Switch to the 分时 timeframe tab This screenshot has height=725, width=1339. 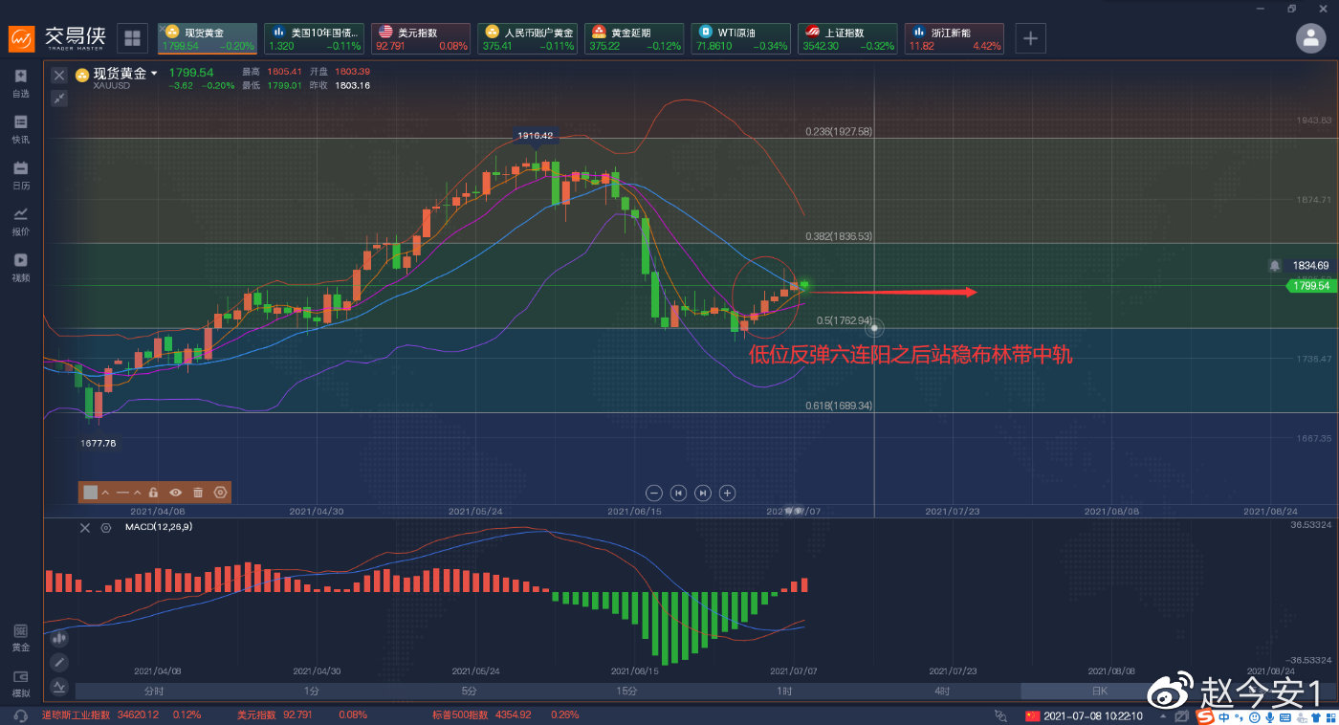154,691
